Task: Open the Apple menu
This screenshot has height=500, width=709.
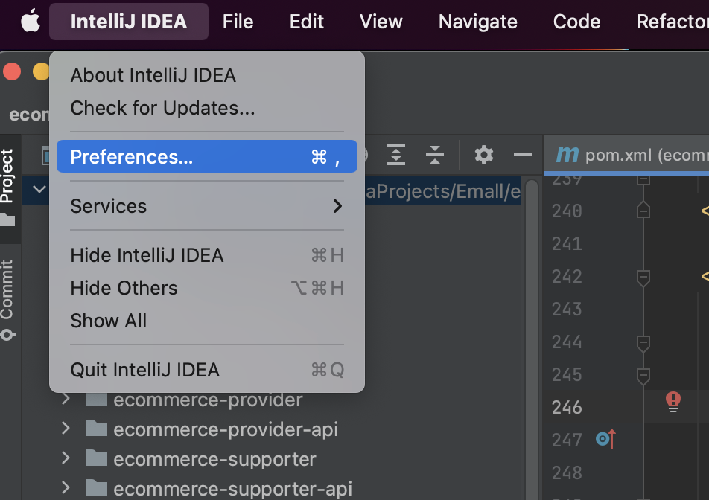Action: click(x=30, y=22)
